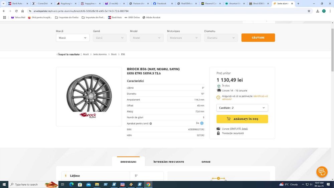Show hidden system tray icons

point(303,184)
